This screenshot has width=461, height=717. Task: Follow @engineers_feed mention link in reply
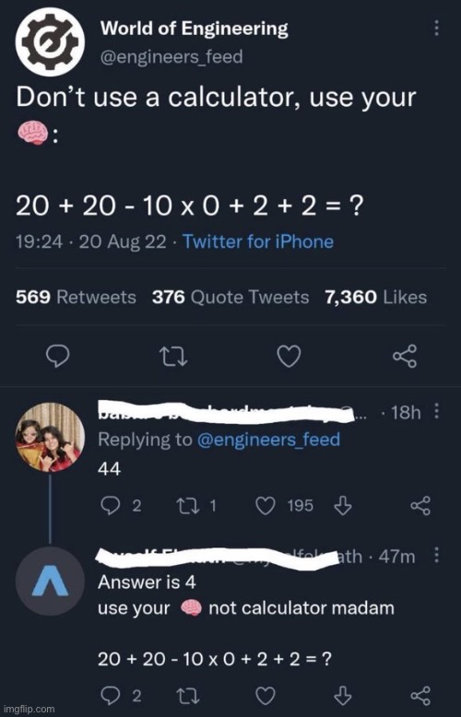[x=268, y=440]
